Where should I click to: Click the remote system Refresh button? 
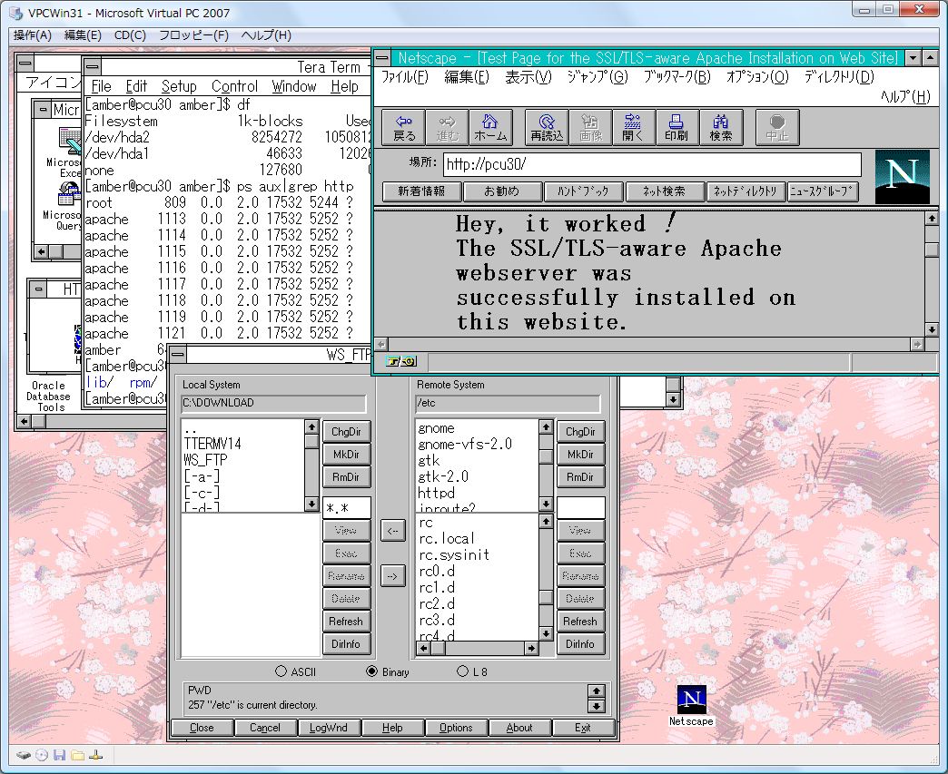pos(580,622)
